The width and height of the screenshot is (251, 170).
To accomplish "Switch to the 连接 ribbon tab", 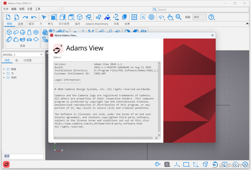I will point(20,24).
